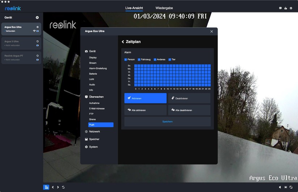The image size is (298, 192).
Task: Click the Aktivieren button
Action: click(x=146, y=98)
